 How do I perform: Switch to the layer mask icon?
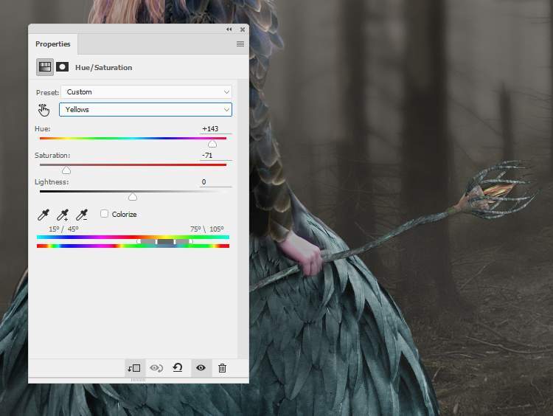click(x=63, y=67)
